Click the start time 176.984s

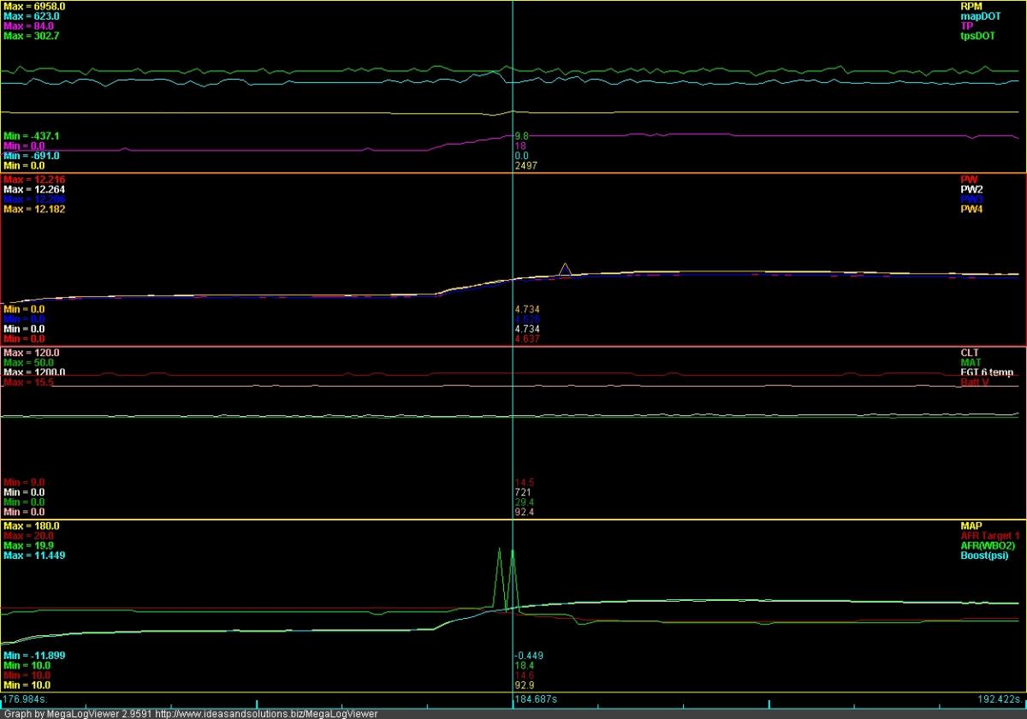25,699
